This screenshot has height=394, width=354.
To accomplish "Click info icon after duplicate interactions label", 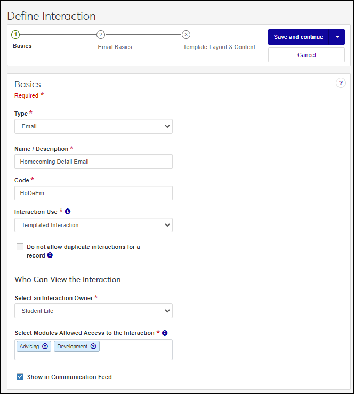I will point(50,255).
